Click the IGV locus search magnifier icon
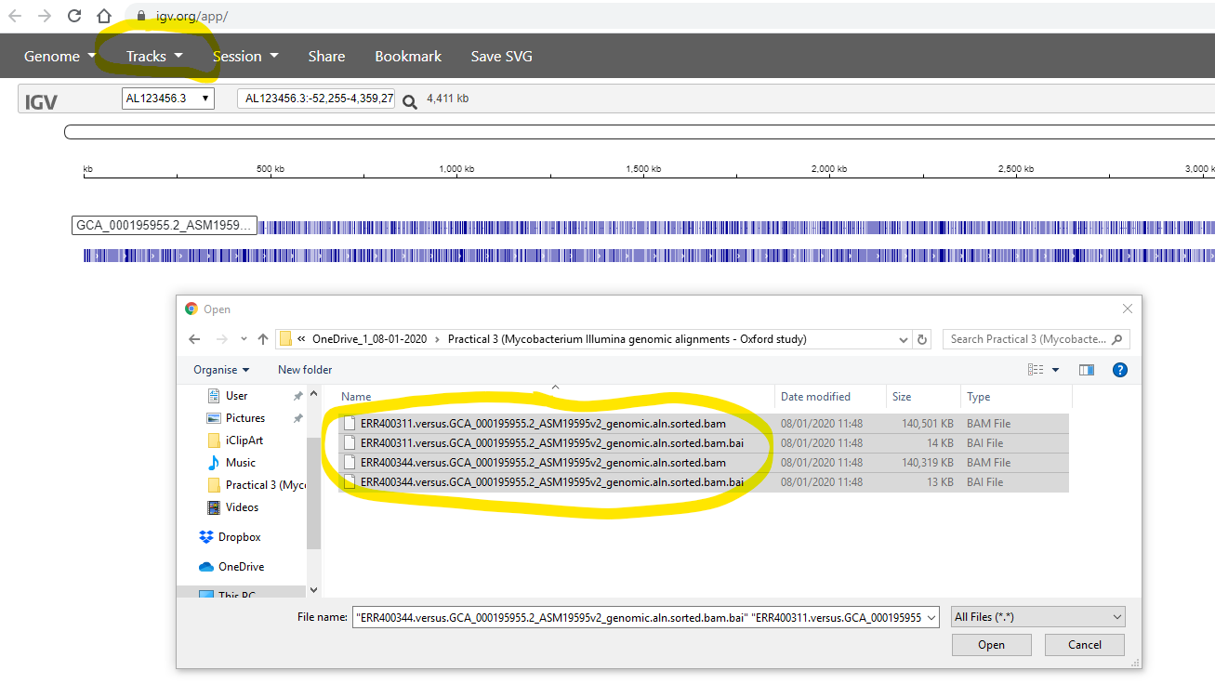This screenshot has height=697, width=1215. (x=410, y=100)
